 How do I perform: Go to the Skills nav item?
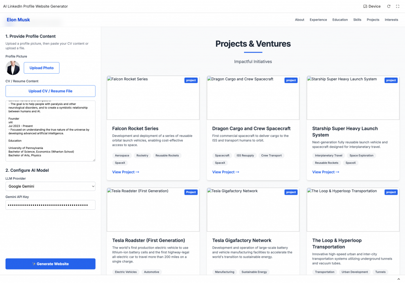(x=357, y=20)
